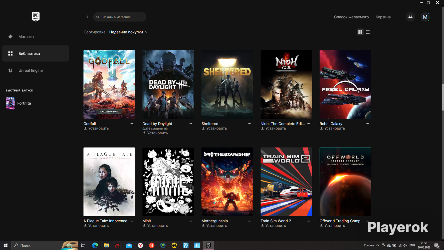Open the Корзина cart
444x250 pixels.
click(383, 17)
